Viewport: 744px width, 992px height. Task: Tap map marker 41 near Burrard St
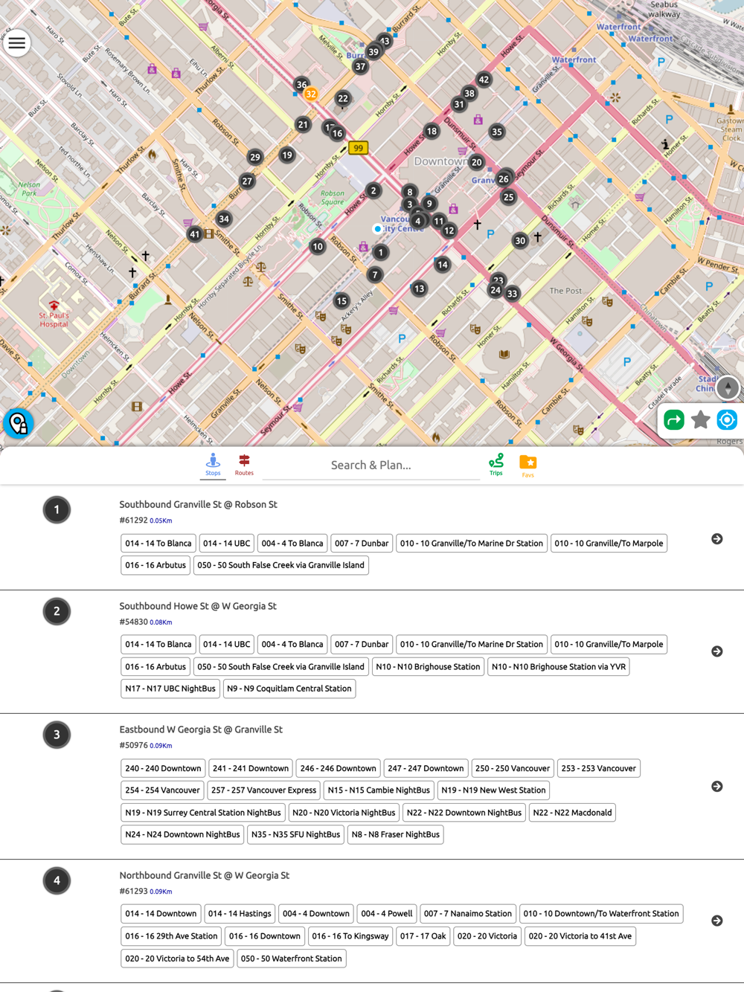(195, 234)
